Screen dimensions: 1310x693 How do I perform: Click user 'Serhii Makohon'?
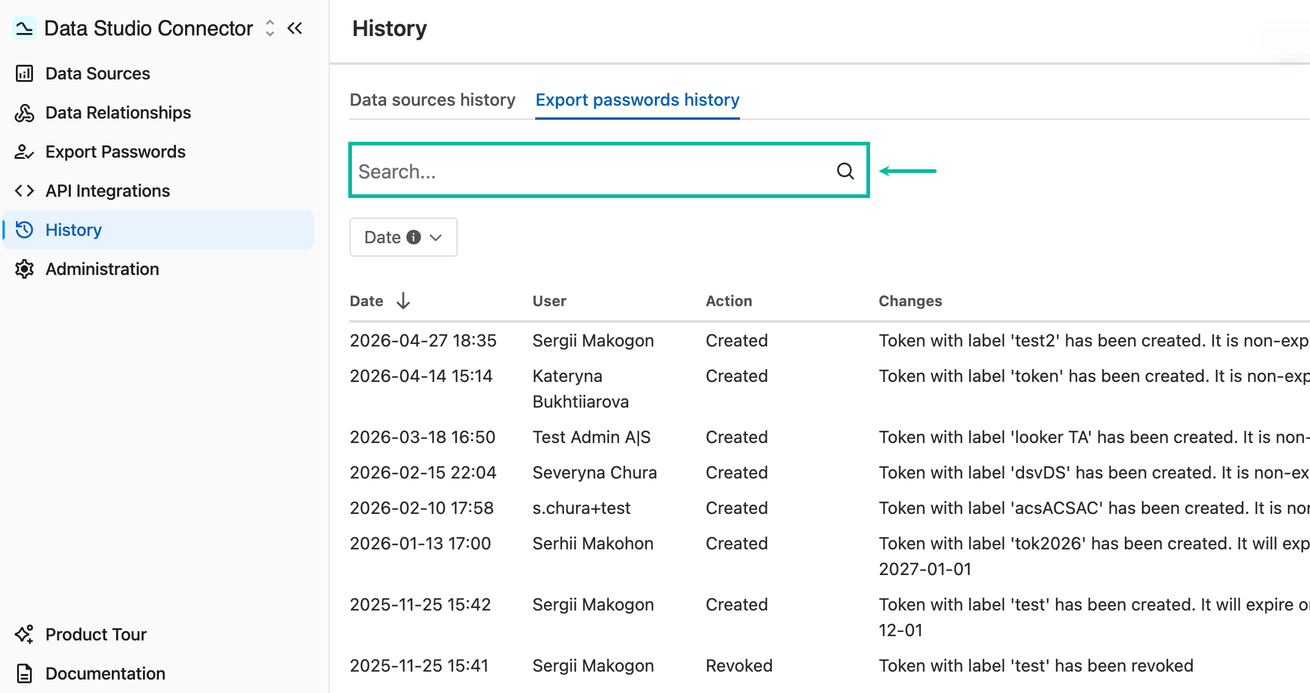[x=593, y=543]
